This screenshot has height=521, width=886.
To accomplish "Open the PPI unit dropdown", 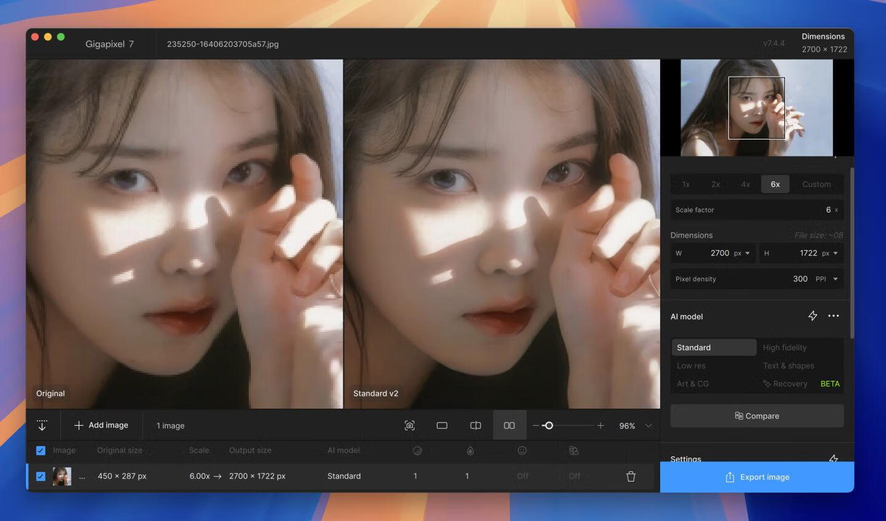I will pyautogui.click(x=827, y=279).
